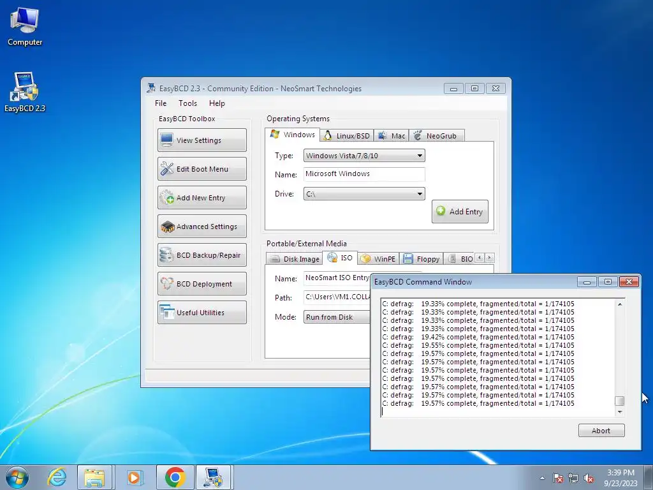Click the ISO Path field
653x490 pixels.
coord(337,297)
